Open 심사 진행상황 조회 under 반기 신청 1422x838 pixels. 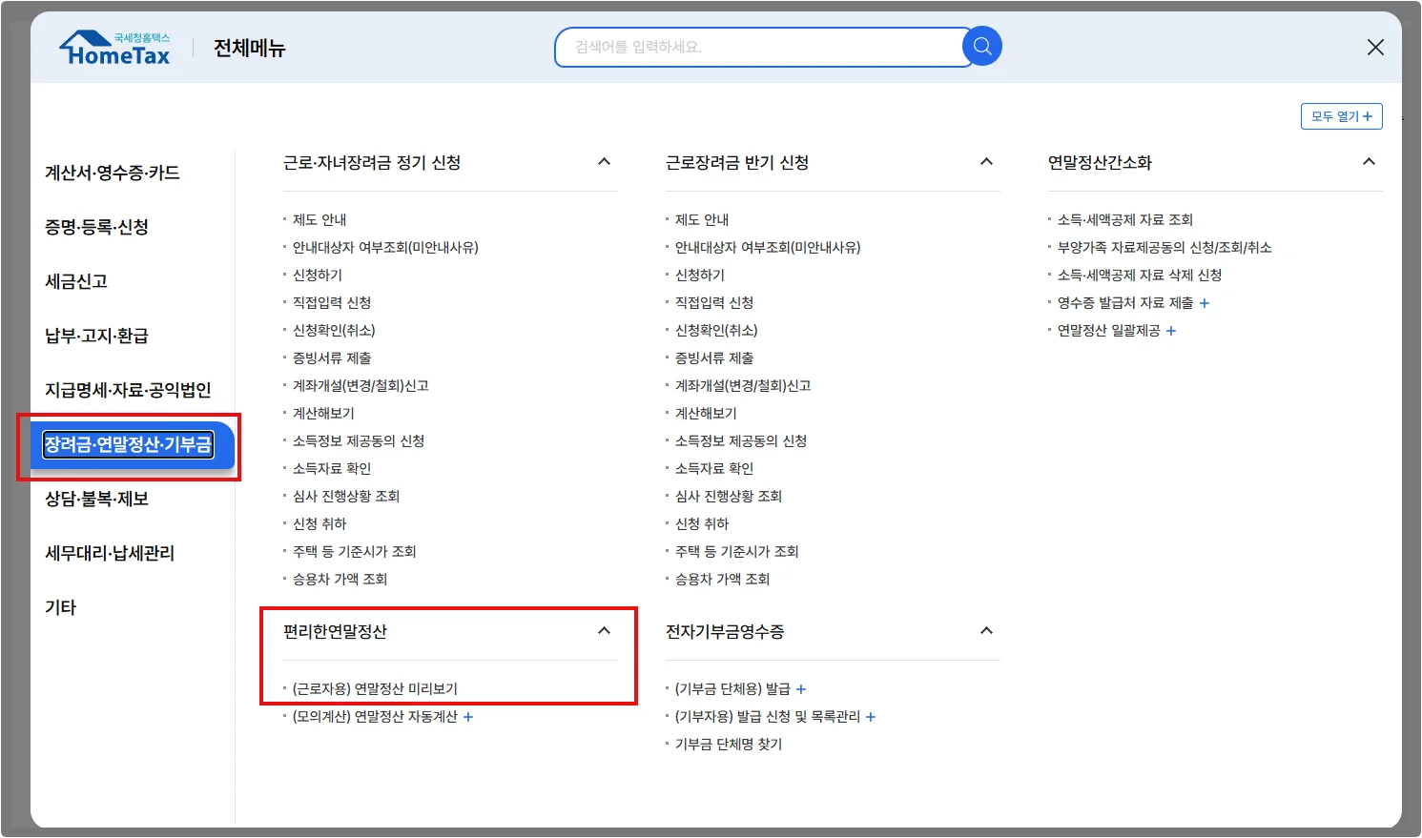pos(729,497)
